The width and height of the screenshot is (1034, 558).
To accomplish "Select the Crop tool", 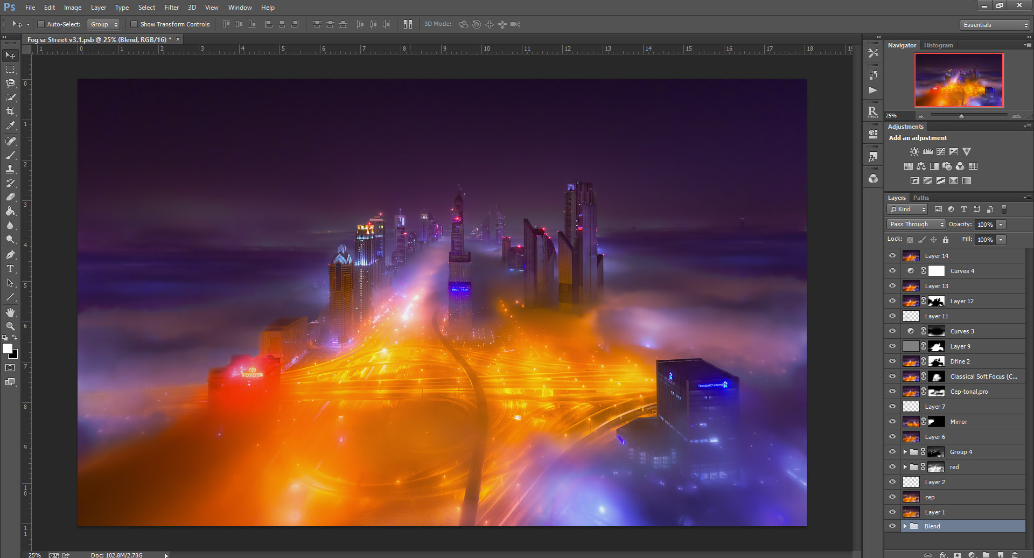I will tap(10, 111).
